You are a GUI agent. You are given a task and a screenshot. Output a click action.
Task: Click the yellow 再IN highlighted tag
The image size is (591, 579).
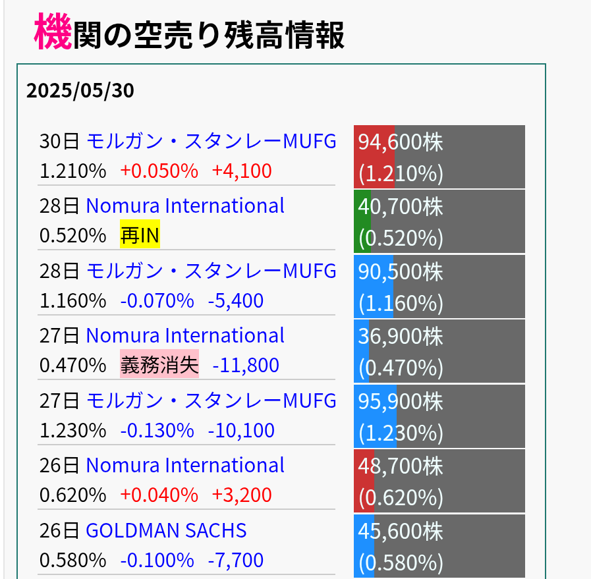(140, 234)
